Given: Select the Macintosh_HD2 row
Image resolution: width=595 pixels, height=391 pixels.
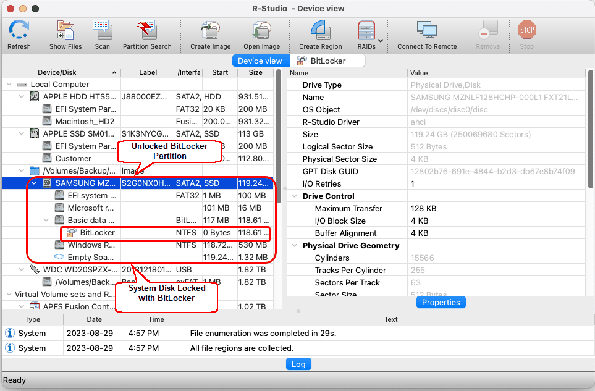Looking at the screenshot, I should point(138,121).
